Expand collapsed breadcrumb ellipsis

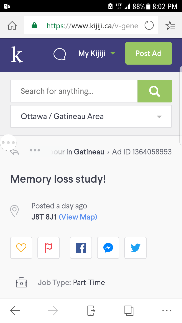click(35, 150)
